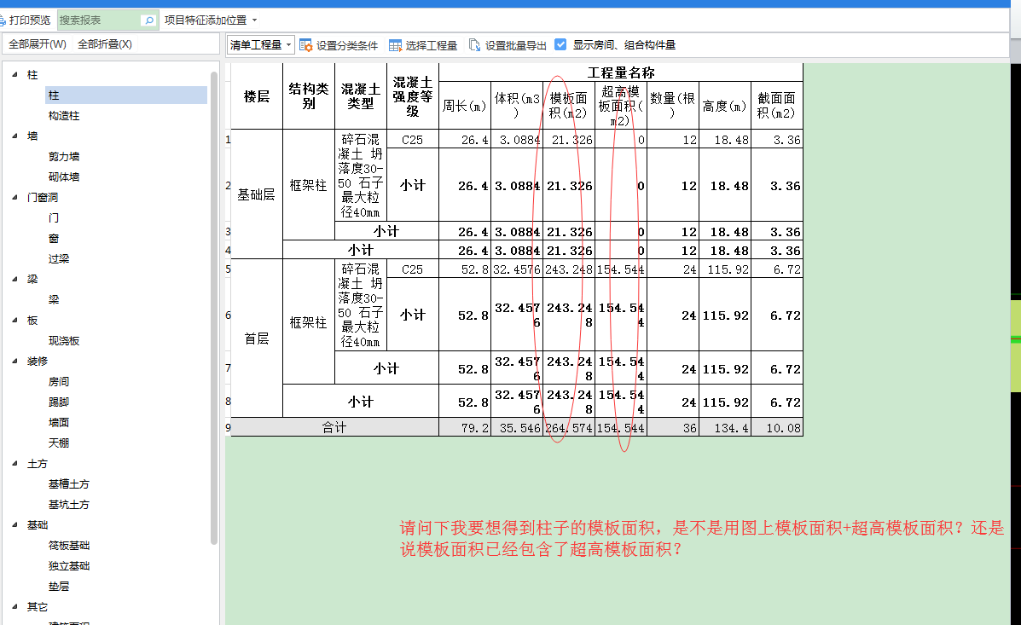Click 设置批量导出 button
Image resolution: width=1021 pixels, height=625 pixels.
pyautogui.click(x=508, y=45)
